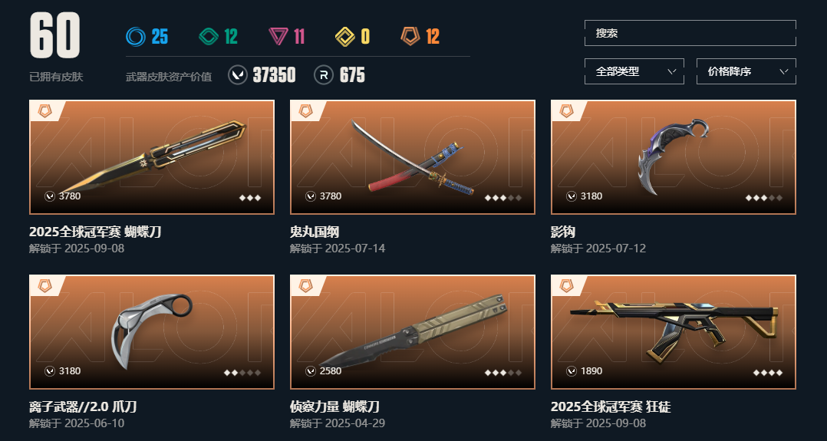827x441 pixels.
Task: Click the orange Exclusive tier pentagon icon
Action: (410, 36)
